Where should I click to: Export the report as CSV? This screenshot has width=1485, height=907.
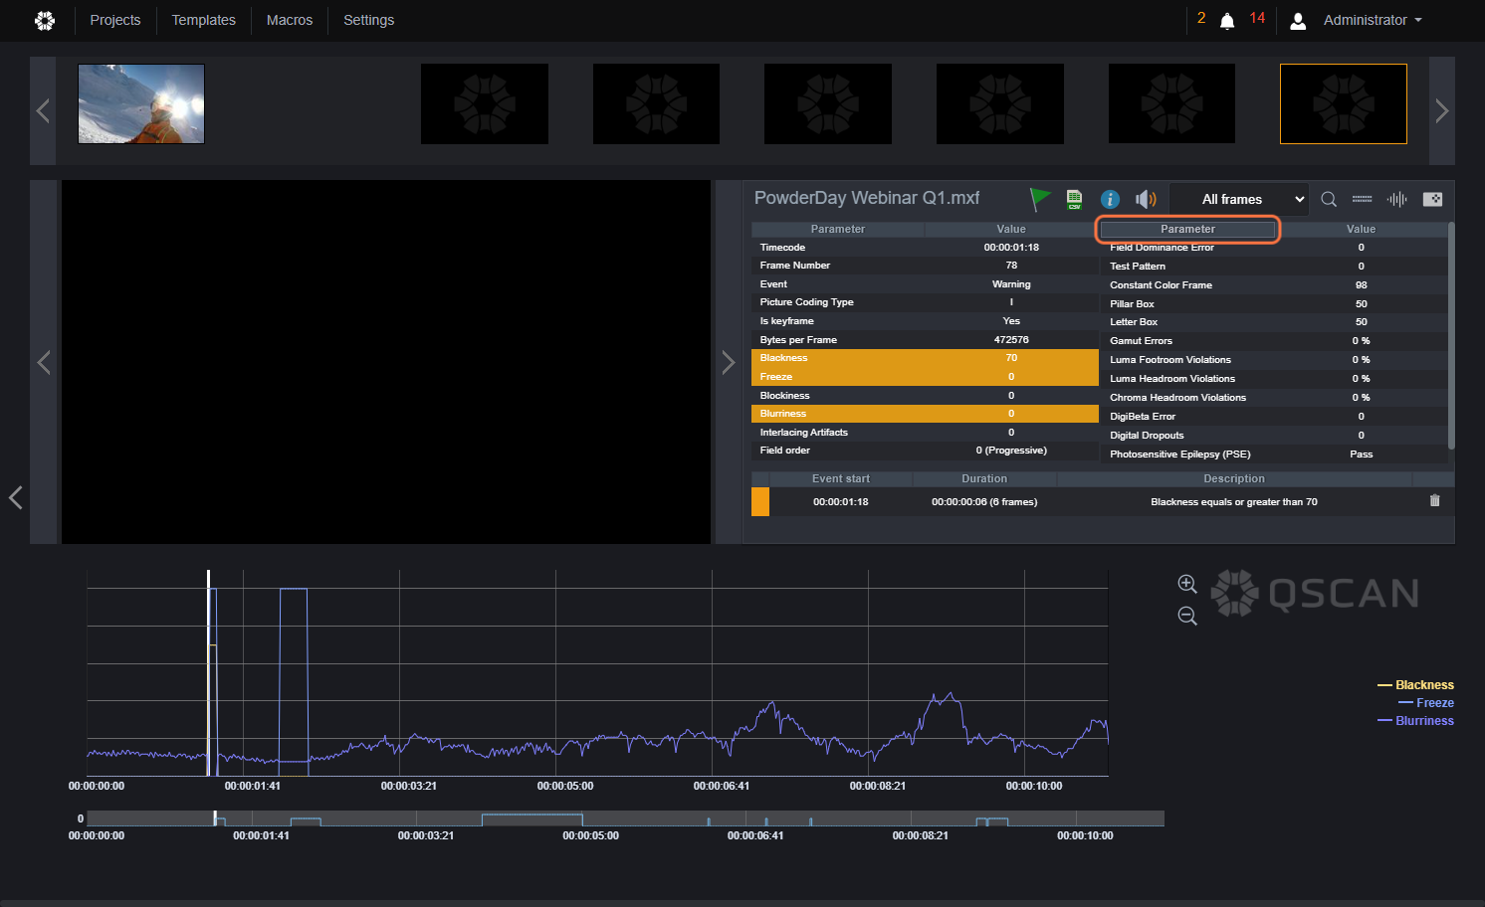click(x=1074, y=199)
